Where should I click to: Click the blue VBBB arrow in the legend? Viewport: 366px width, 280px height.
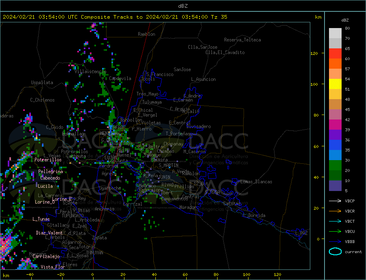(335, 242)
